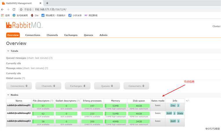Image resolution: width=221 pixels, height=131 pixels.
Task: Reload the page with refresh icon
Action: coord(14,10)
